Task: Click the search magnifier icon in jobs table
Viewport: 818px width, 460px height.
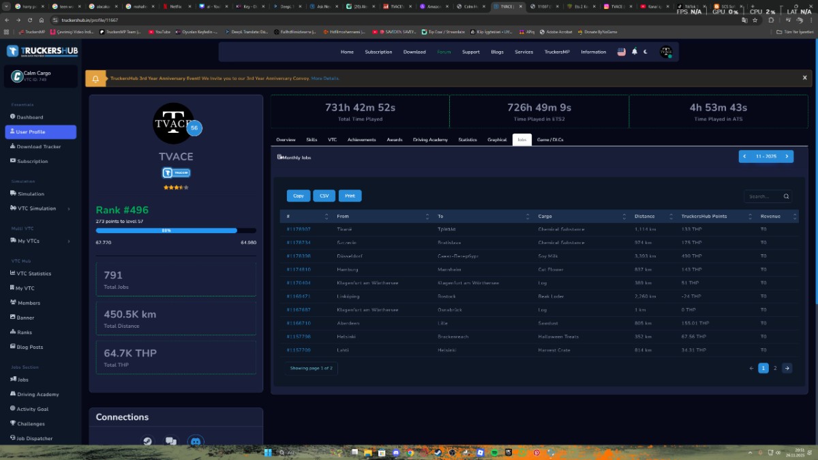Action: (786, 196)
